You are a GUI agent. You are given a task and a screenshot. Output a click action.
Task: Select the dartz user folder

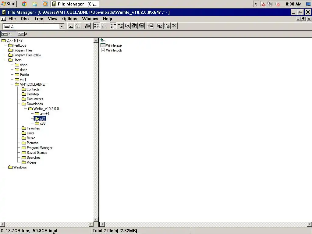[x=21, y=70]
